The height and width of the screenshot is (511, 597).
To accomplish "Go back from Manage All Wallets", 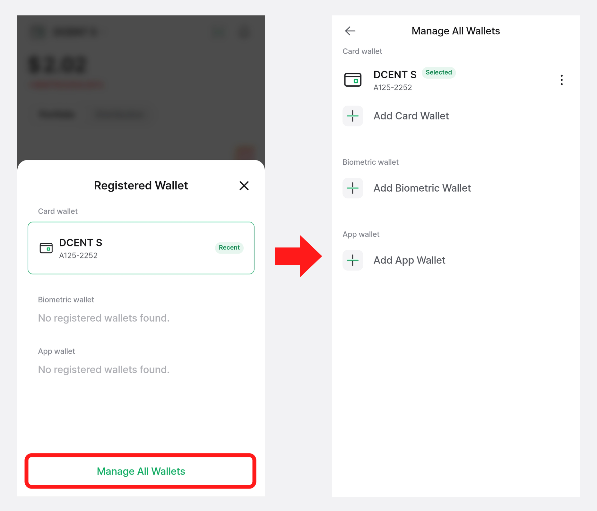I will coord(350,31).
